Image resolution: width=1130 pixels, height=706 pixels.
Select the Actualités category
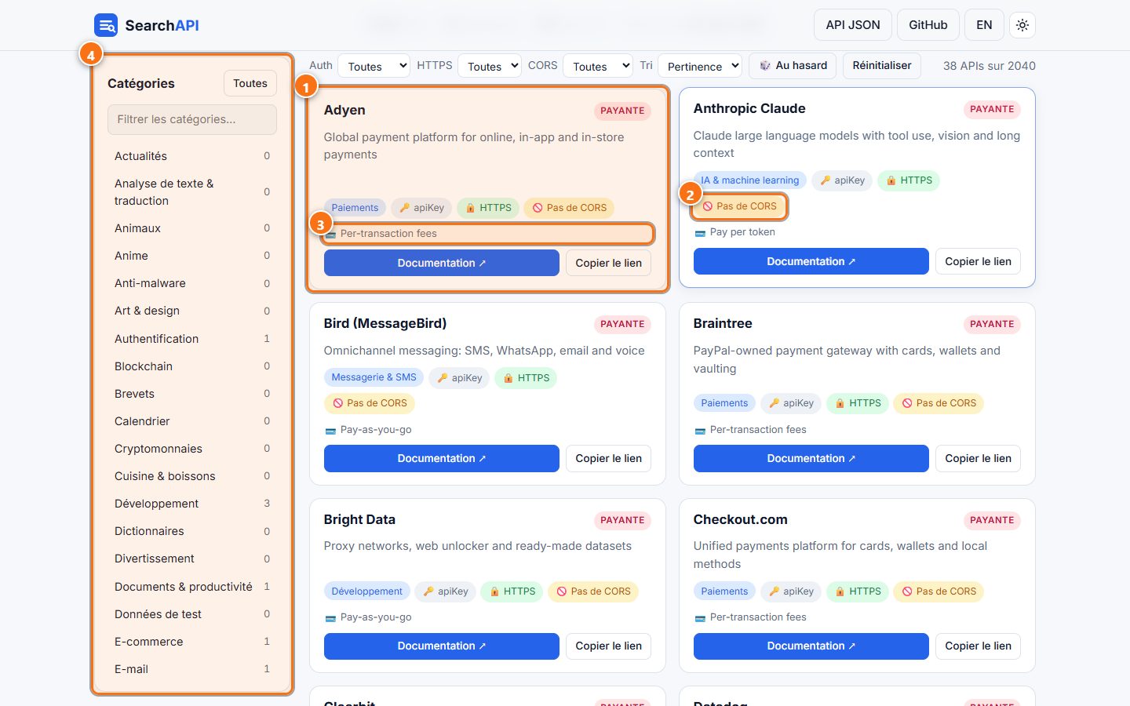pos(192,156)
